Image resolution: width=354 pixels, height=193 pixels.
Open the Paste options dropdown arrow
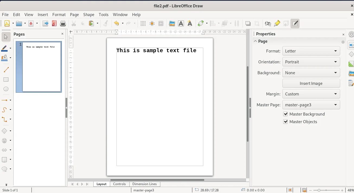tap(97, 23)
